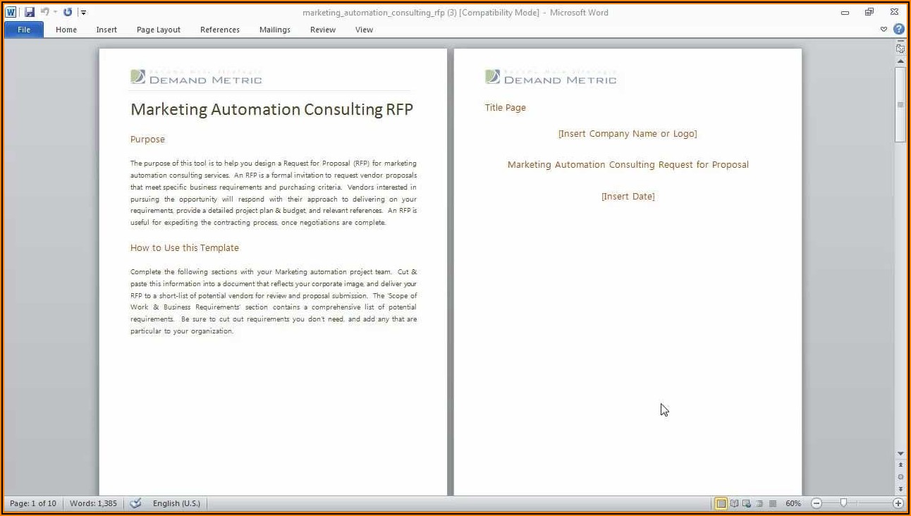The image size is (911, 516).
Task: Click the ruler toggle icon above scrollbar
Action: point(900,49)
